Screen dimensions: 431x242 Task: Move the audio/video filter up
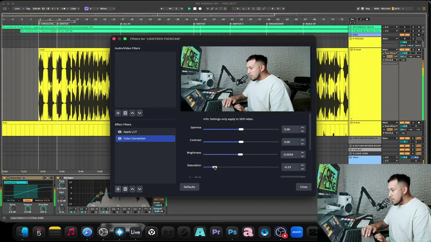click(x=132, y=113)
